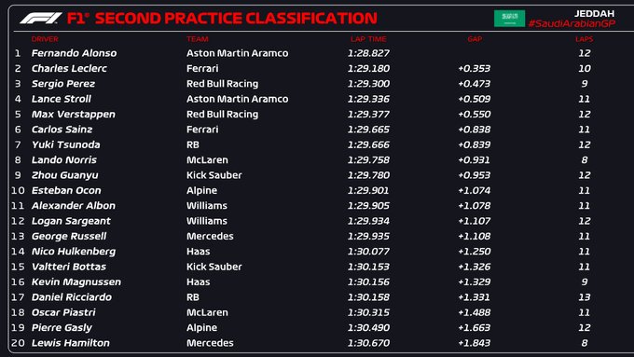634x357 pixels.
Task: Click the DRIVER column header
Action: pos(45,39)
